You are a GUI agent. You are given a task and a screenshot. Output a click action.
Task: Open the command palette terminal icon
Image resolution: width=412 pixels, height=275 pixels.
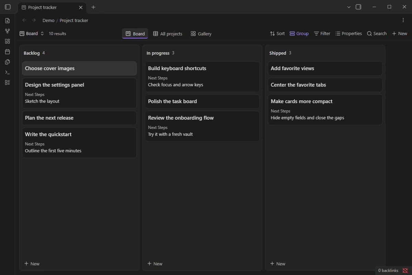pos(7,72)
